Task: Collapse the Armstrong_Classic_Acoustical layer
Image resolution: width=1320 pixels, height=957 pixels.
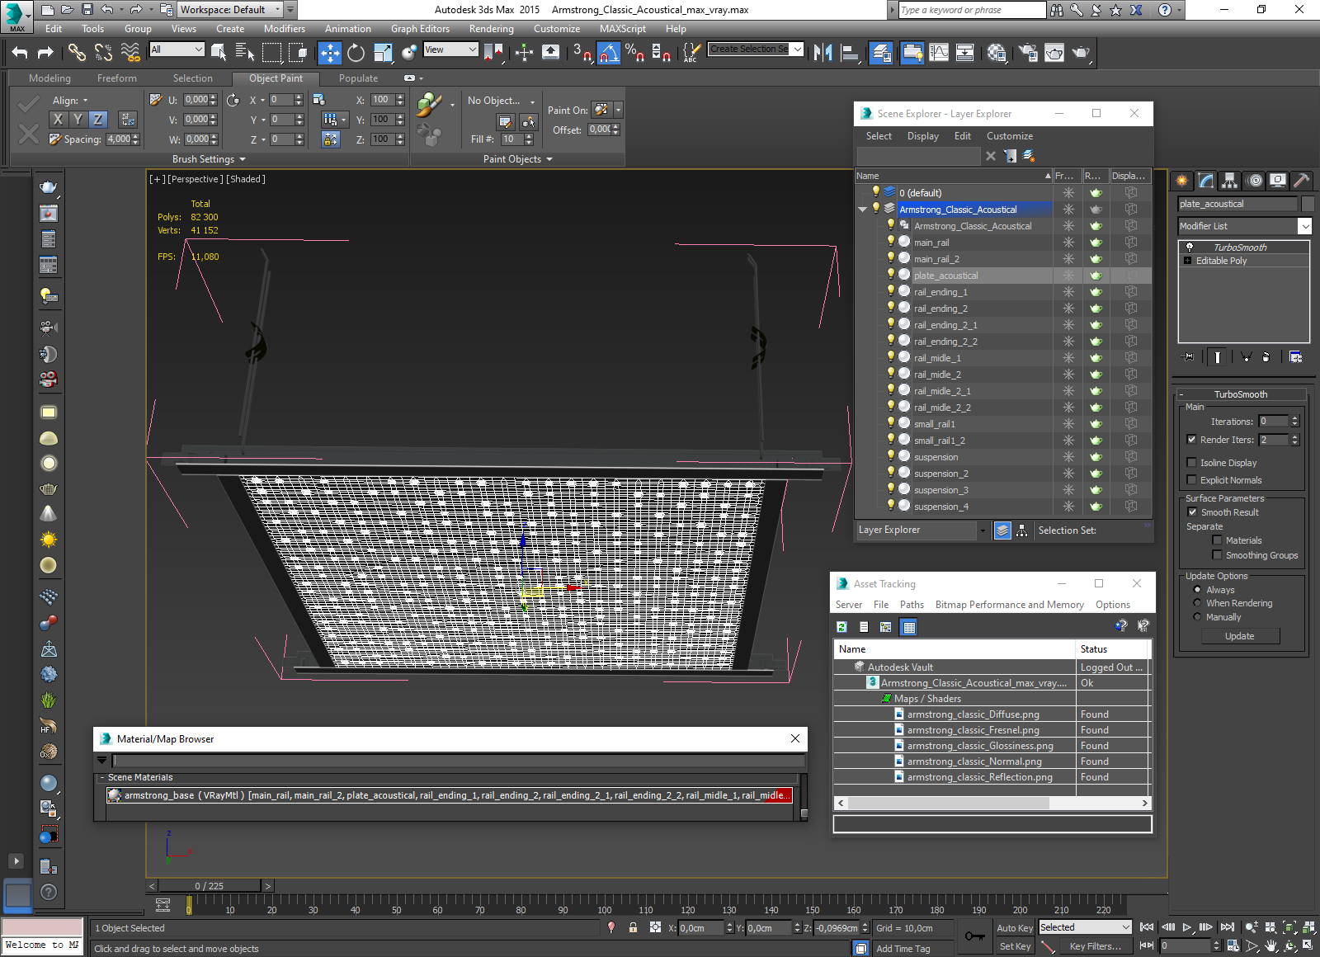Action: coord(862,210)
